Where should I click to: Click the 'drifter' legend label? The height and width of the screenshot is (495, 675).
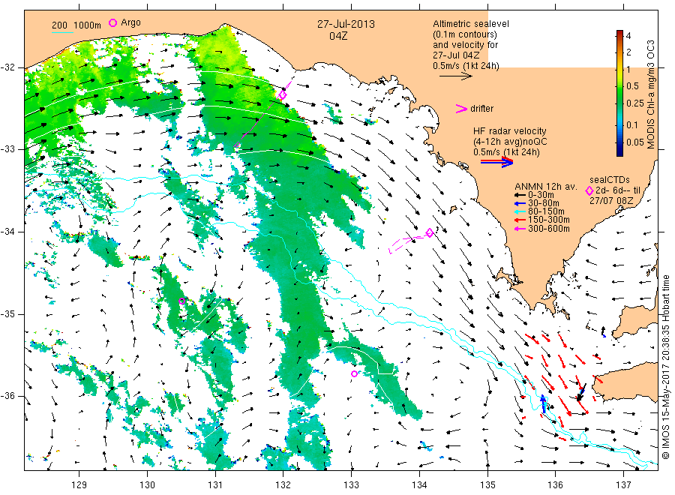482,109
